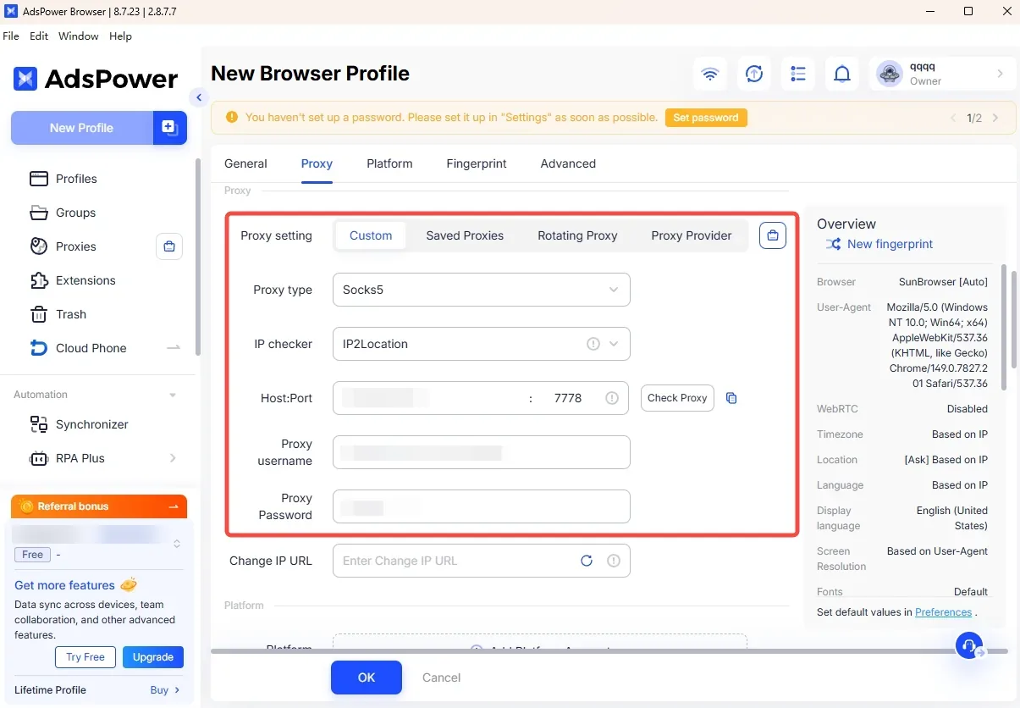
Task: Click the proxy Host input field
Action: (x=428, y=398)
